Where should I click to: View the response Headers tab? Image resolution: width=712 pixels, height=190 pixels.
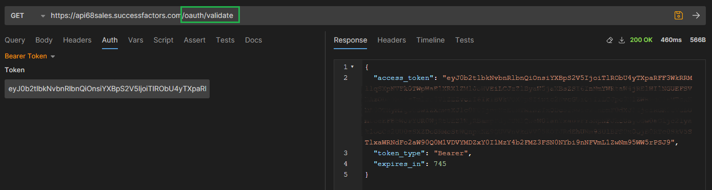pyautogui.click(x=392, y=40)
